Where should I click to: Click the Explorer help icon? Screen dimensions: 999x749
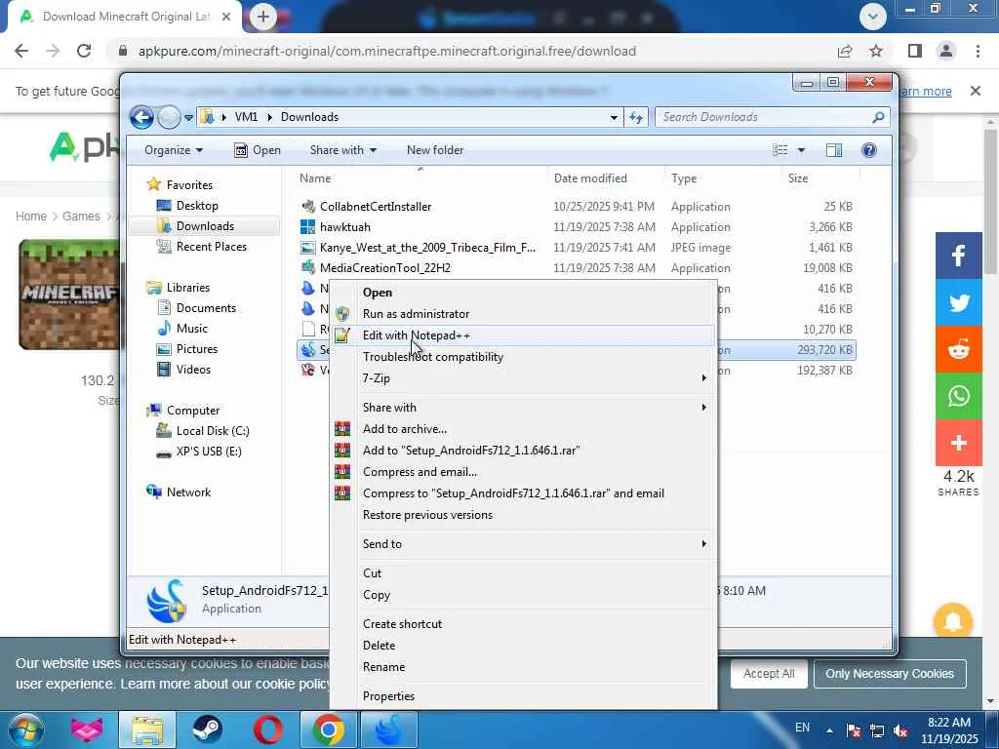point(869,150)
